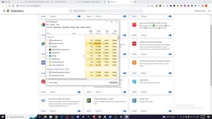Remove the PayPal Honey extension
The height and width of the screenshot is (119, 212).
point(144,73)
